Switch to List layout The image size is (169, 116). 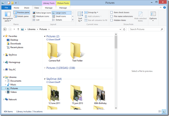pyautogui.click(x=36, y=20)
